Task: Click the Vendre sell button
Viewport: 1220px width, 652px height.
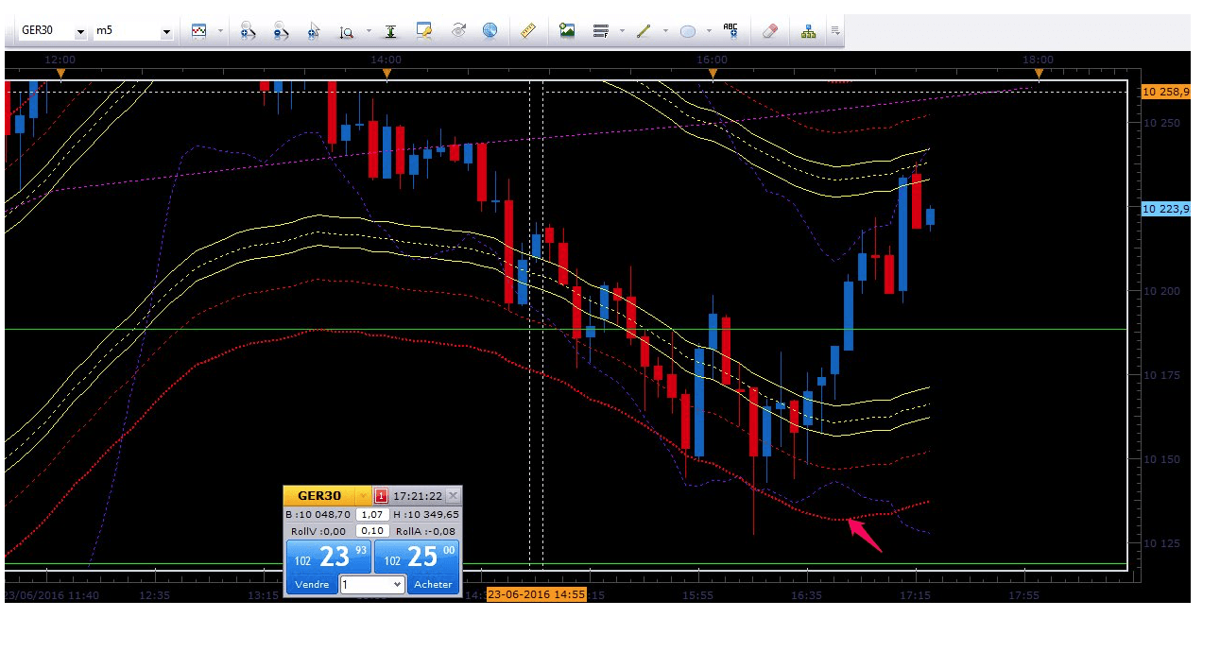Action: (x=312, y=585)
